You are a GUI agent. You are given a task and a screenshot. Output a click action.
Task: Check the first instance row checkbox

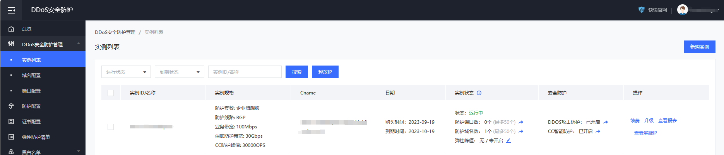tap(111, 127)
